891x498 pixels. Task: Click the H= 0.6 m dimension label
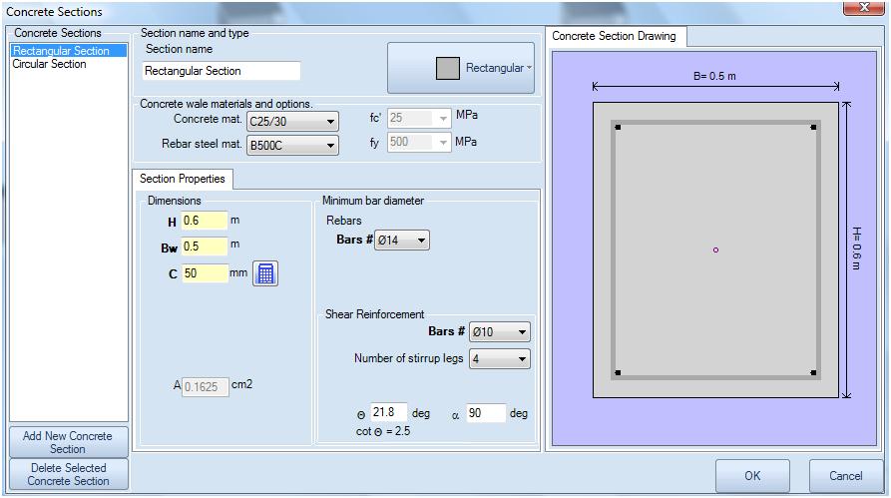point(857,249)
